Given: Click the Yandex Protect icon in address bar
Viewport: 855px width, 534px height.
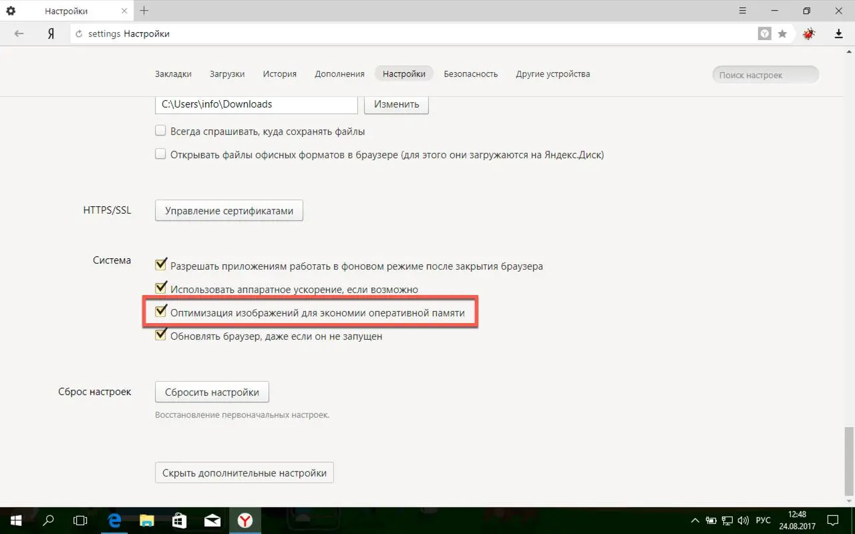Looking at the screenshot, I should 765,34.
